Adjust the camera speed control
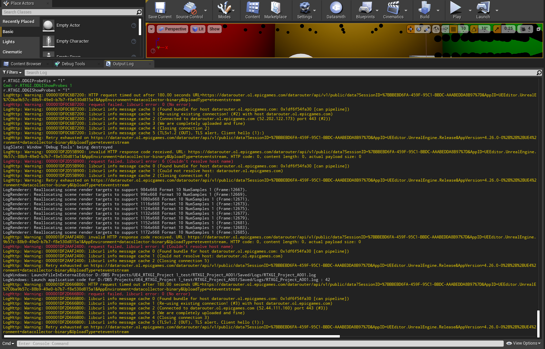Viewport: 545px width, 349px height. 523,29
